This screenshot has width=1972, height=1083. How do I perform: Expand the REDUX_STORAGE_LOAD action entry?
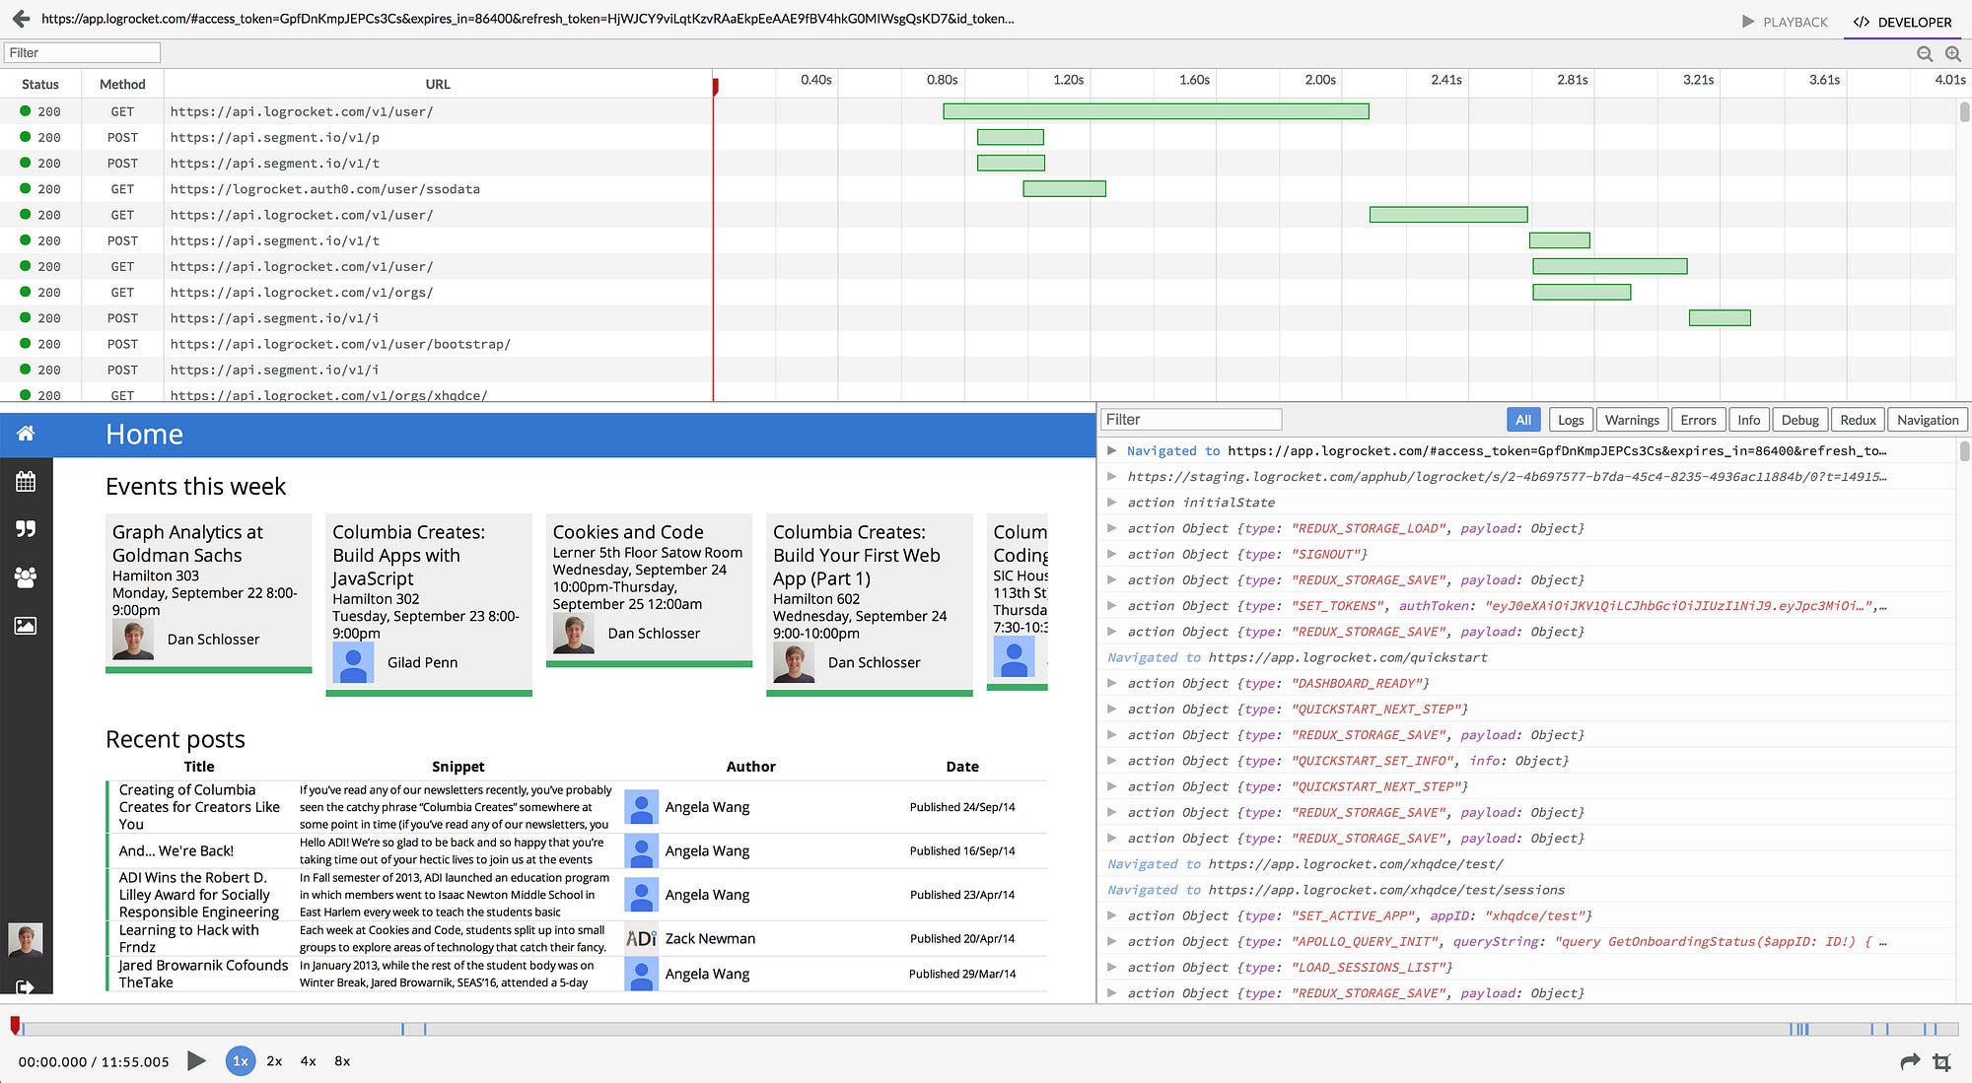click(1112, 528)
